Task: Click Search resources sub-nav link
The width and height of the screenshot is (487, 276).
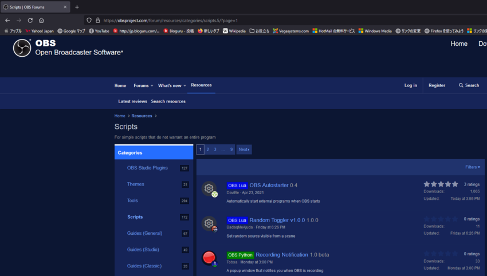Action: (x=168, y=101)
